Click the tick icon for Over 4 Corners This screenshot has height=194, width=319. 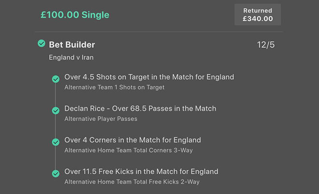[56, 142]
